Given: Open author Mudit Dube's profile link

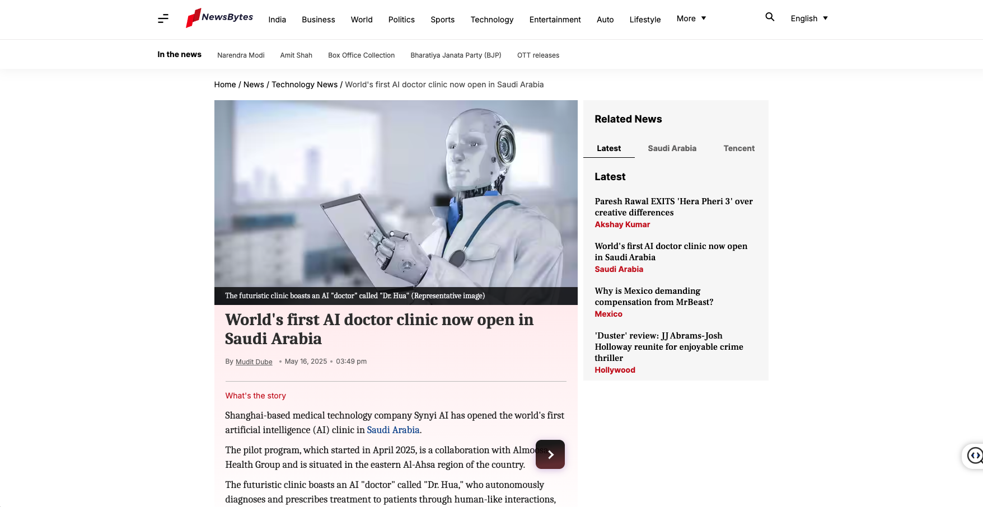Looking at the screenshot, I should click(254, 362).
